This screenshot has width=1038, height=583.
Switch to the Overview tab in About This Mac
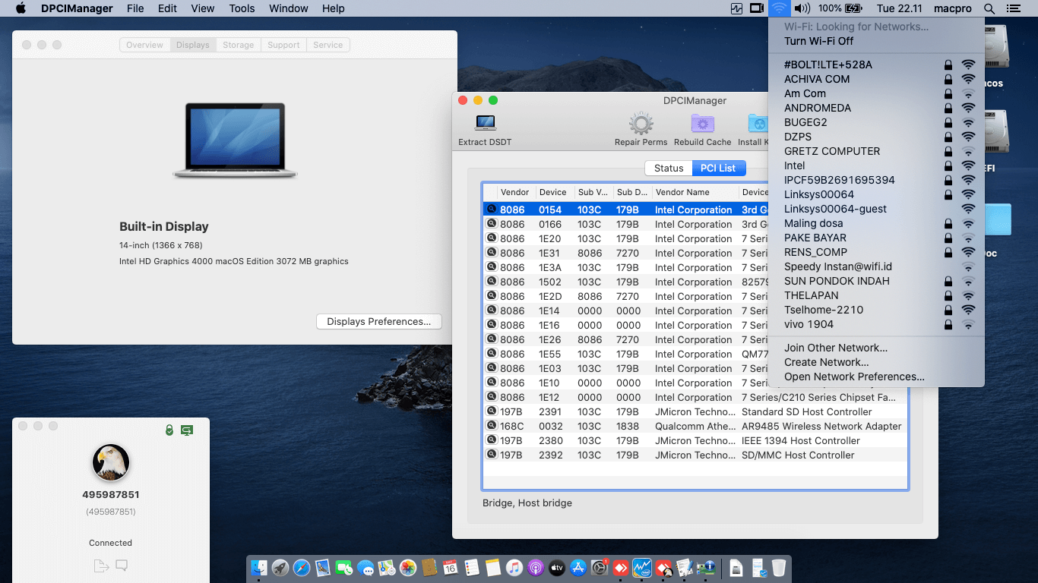[144, 45]
